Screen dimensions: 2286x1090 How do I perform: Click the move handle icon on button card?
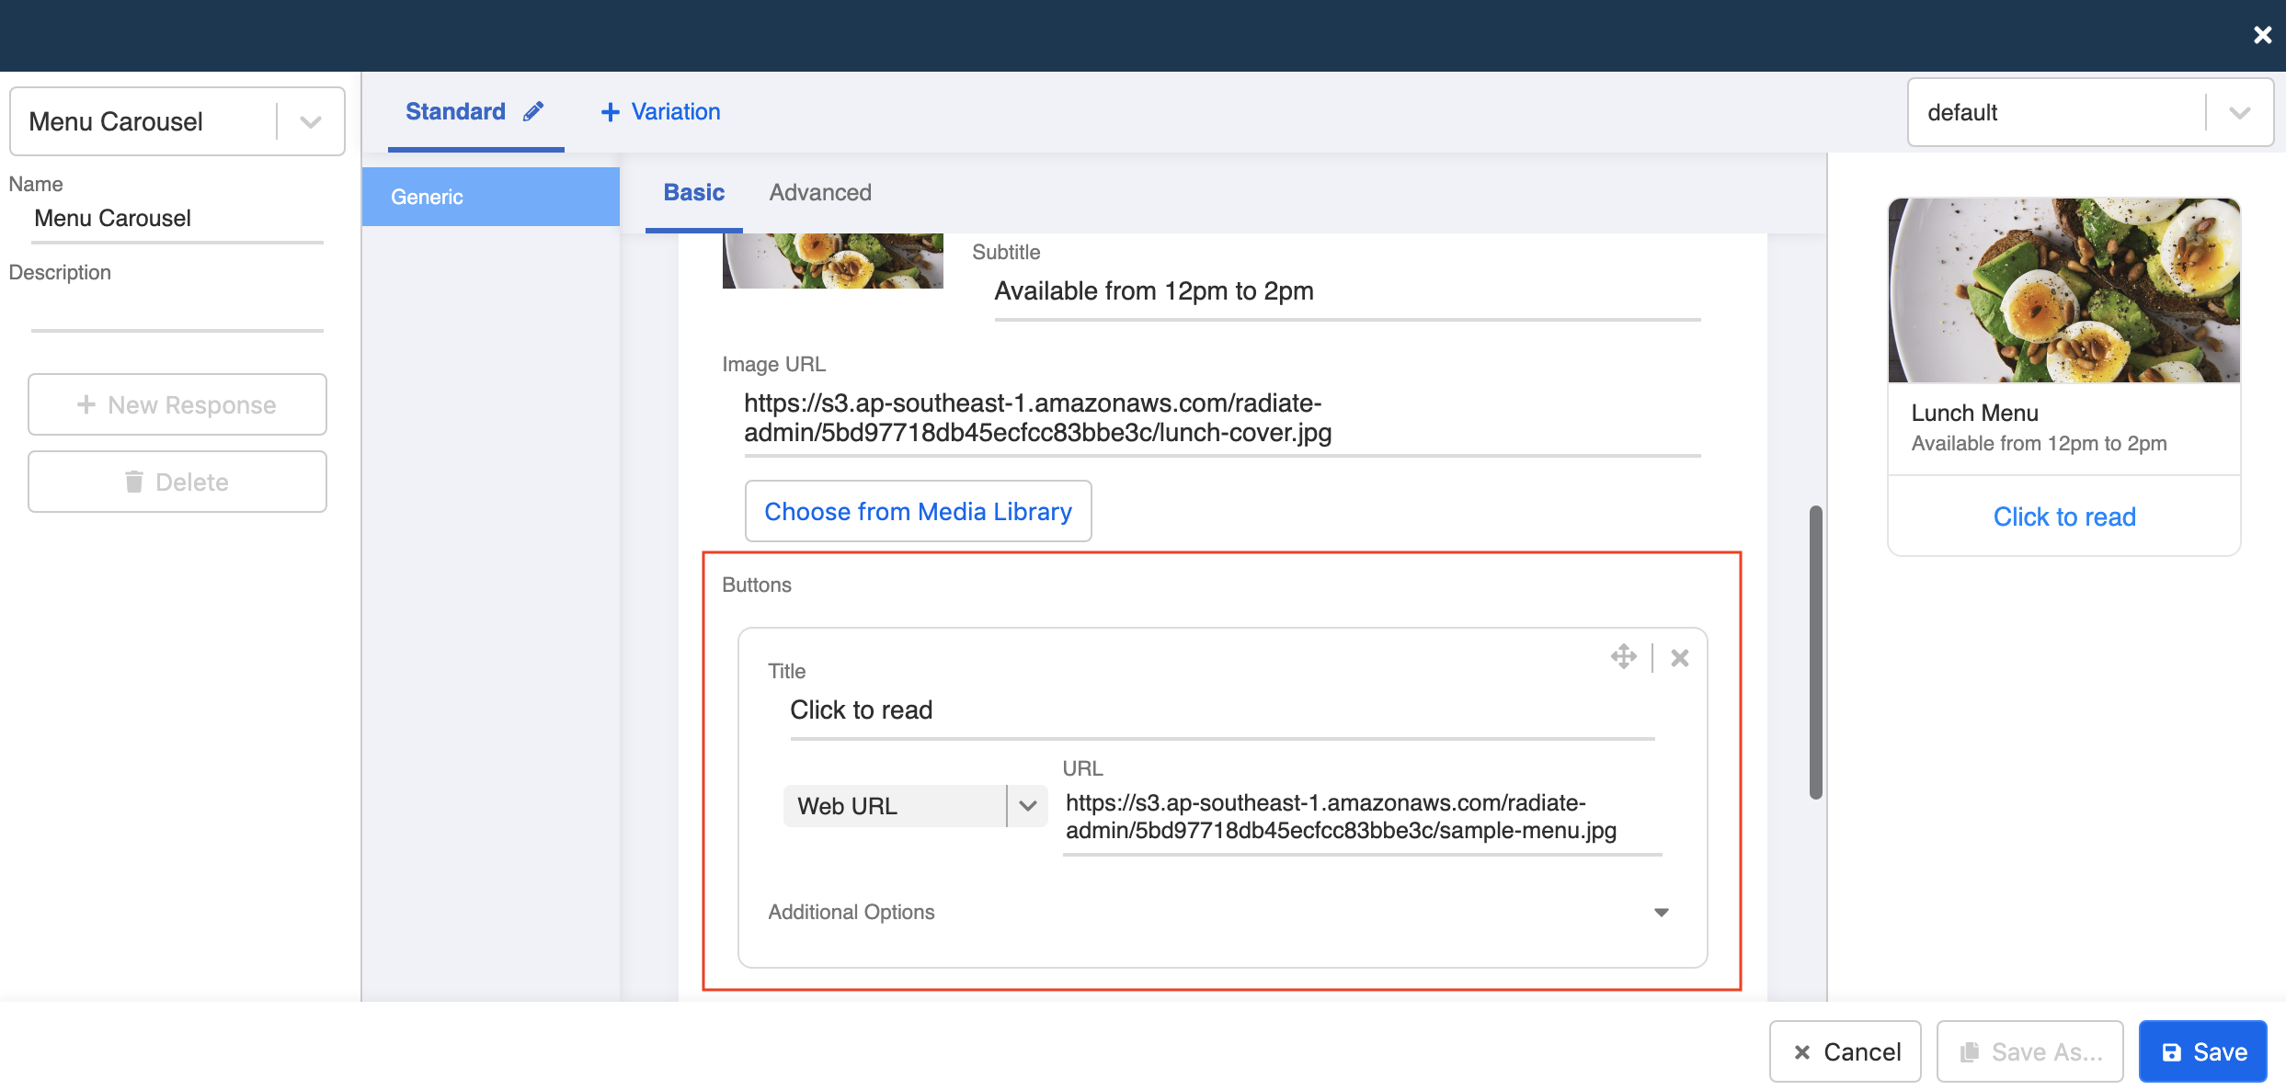(1623, 657)
